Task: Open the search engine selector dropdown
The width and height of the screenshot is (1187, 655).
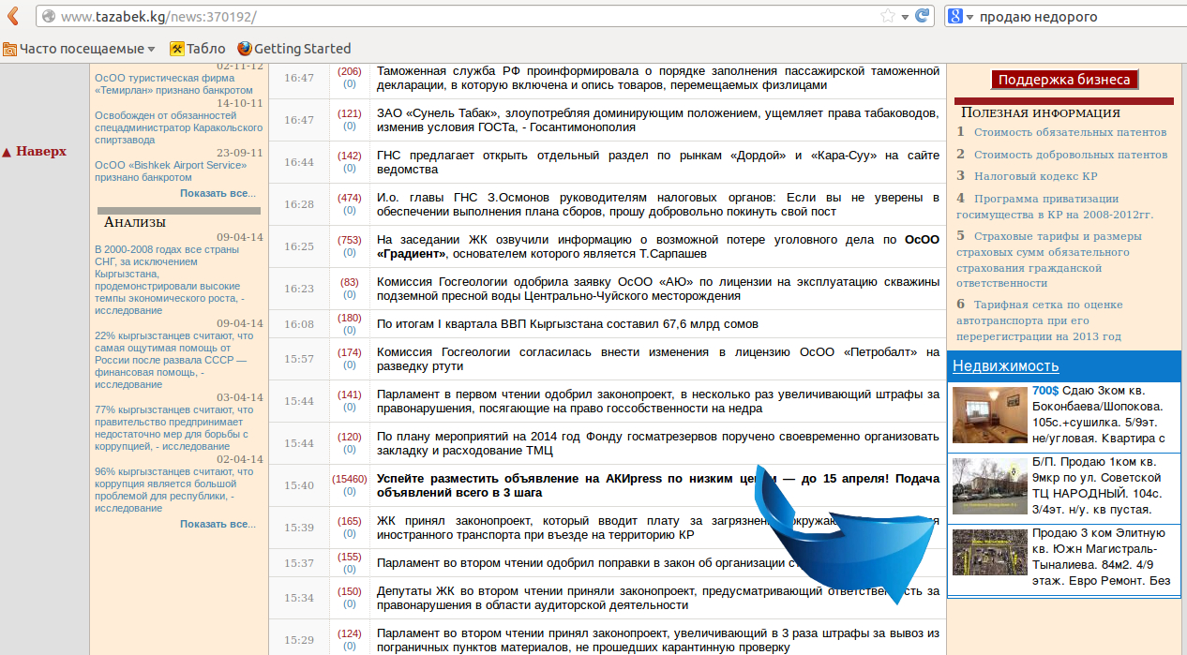Action: tap(970, 17)
